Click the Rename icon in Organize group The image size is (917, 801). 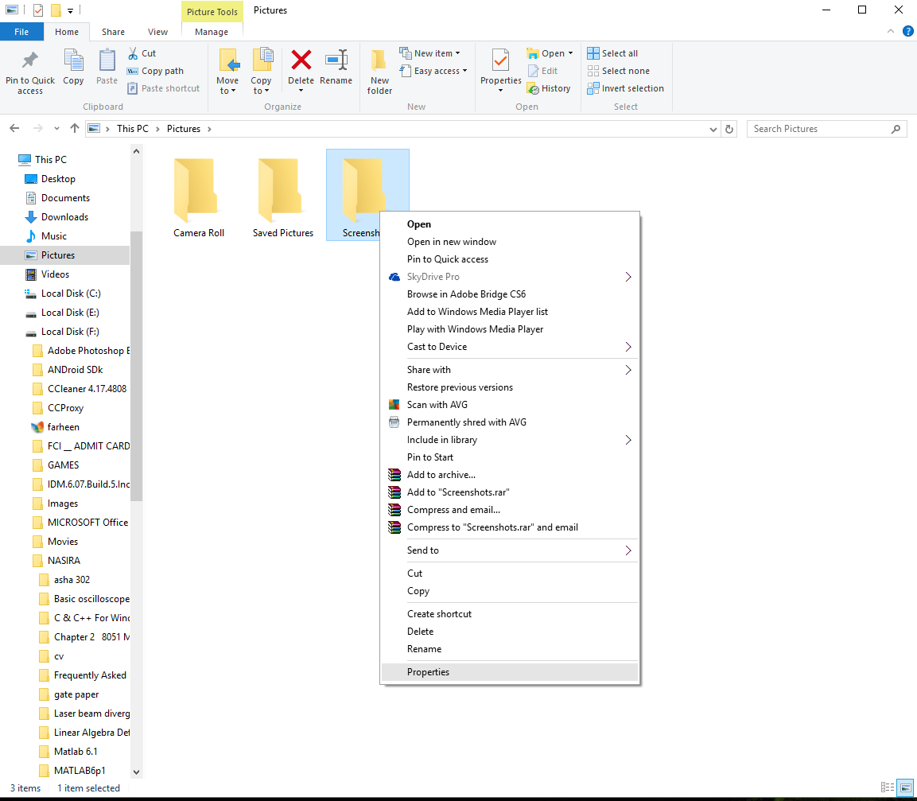336,61
